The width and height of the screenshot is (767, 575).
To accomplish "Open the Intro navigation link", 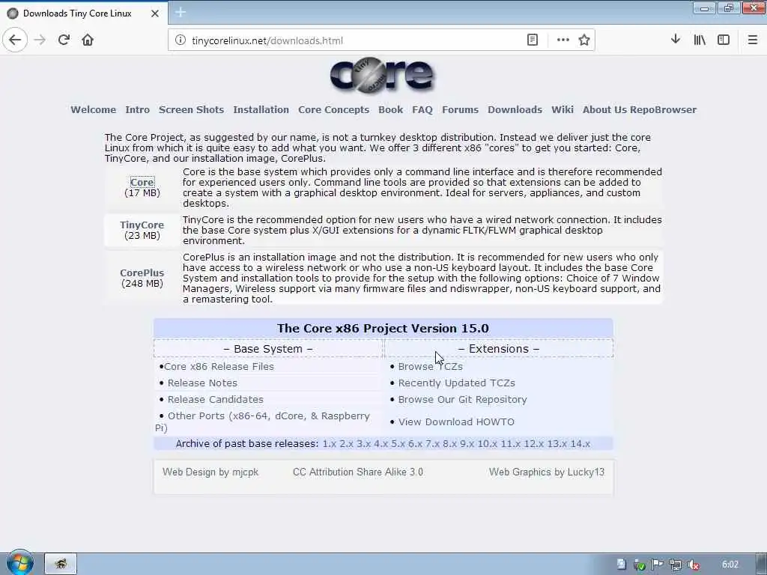I will [x=138, y=109].
